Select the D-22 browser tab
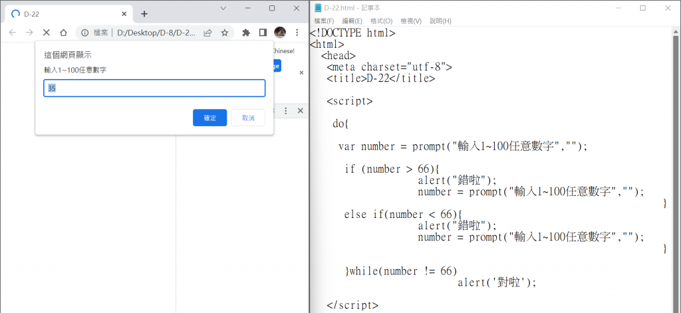Viewport: 681px width, 313px height. coord(68,14)
